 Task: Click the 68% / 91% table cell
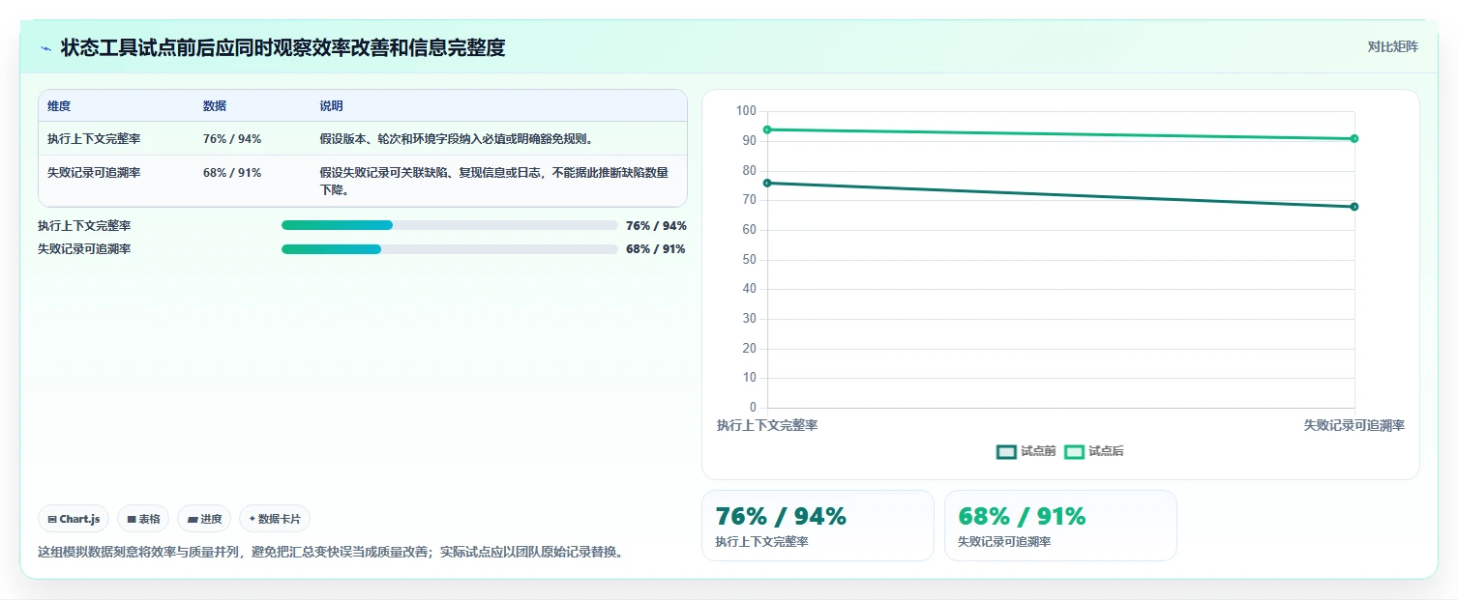[x=232, y=173]
